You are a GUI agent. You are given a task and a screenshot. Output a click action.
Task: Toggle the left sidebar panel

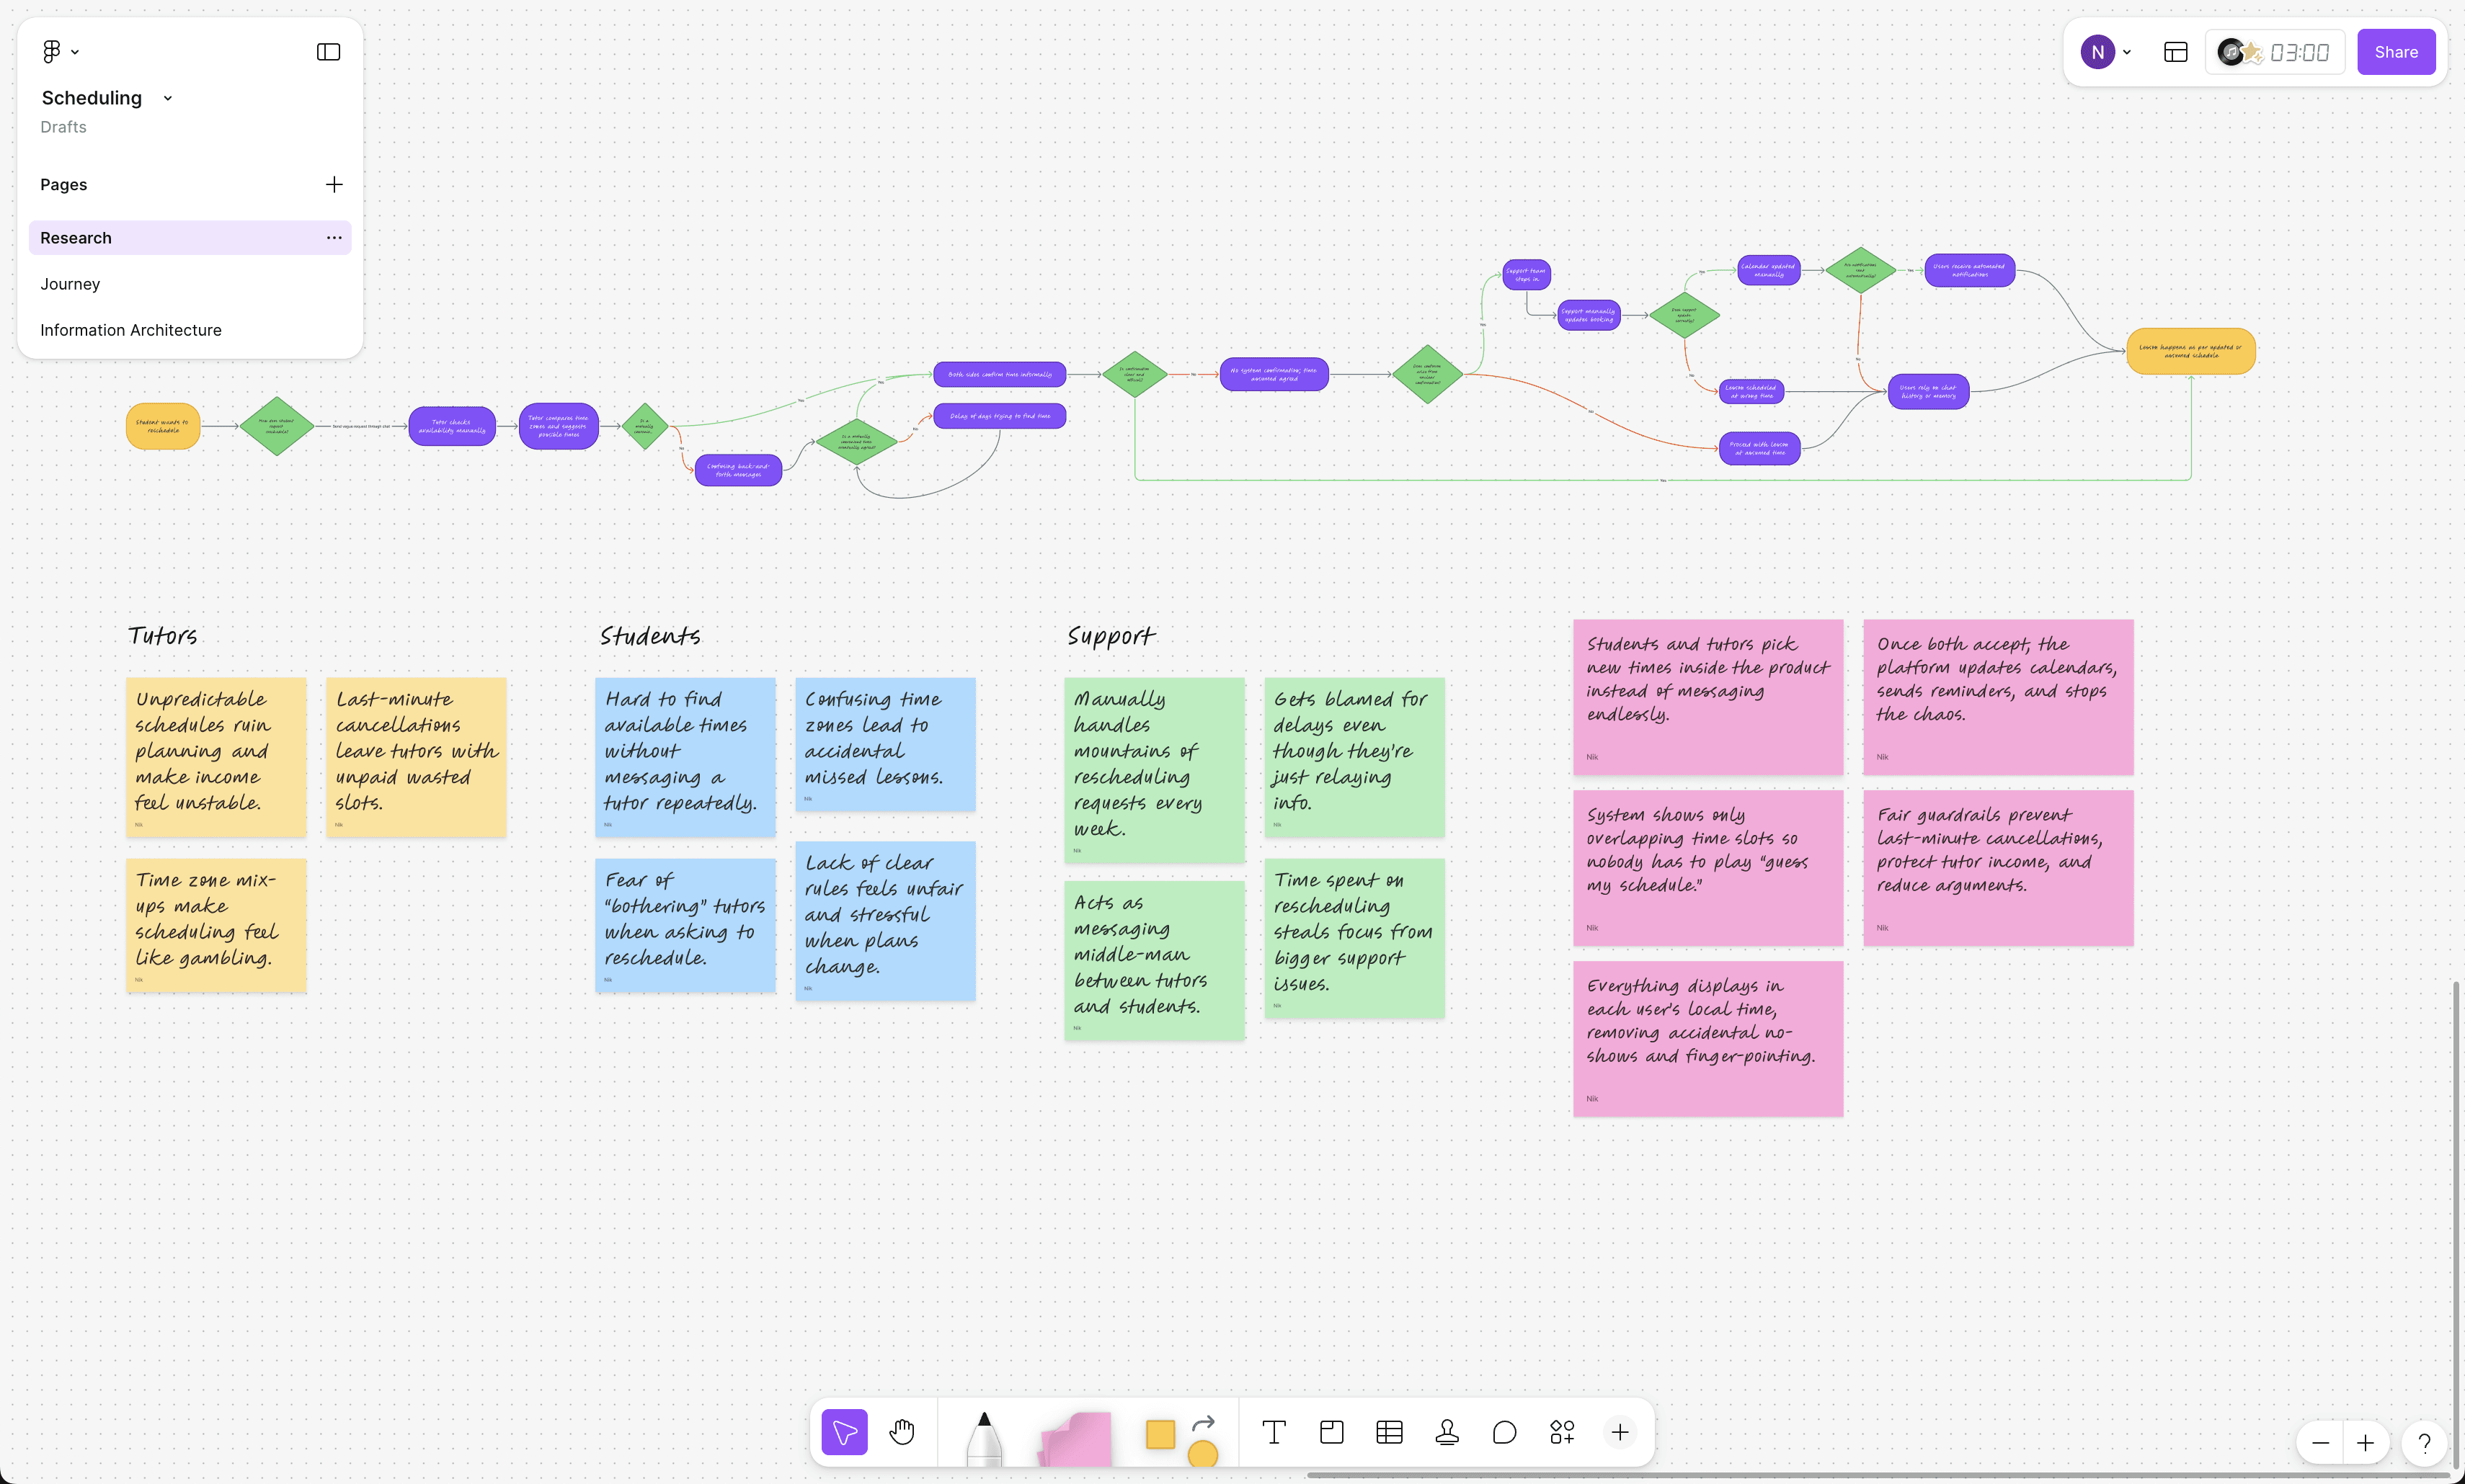[x=328, y=52]
